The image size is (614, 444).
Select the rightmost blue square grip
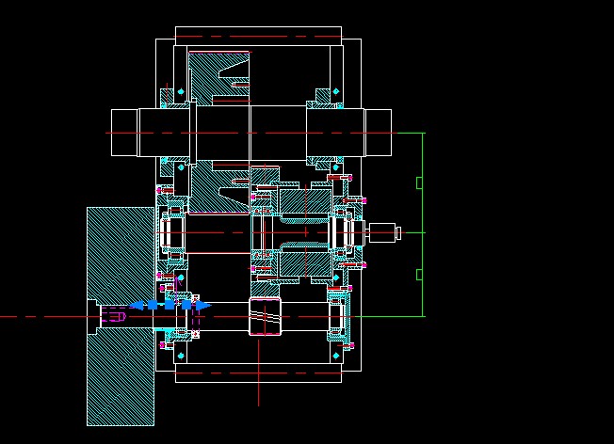click(186, 305)
